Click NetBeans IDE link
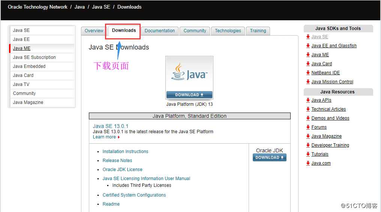This screenshot has width=381, height=212. pyautogui.click(x=325, y=73)
